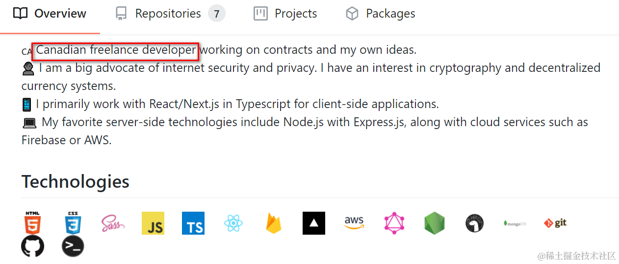Image resolution: width=619 pixels, height=264 pixels.
Task: Click the HTML5 technology icon
Action: [x=32, y=223]
